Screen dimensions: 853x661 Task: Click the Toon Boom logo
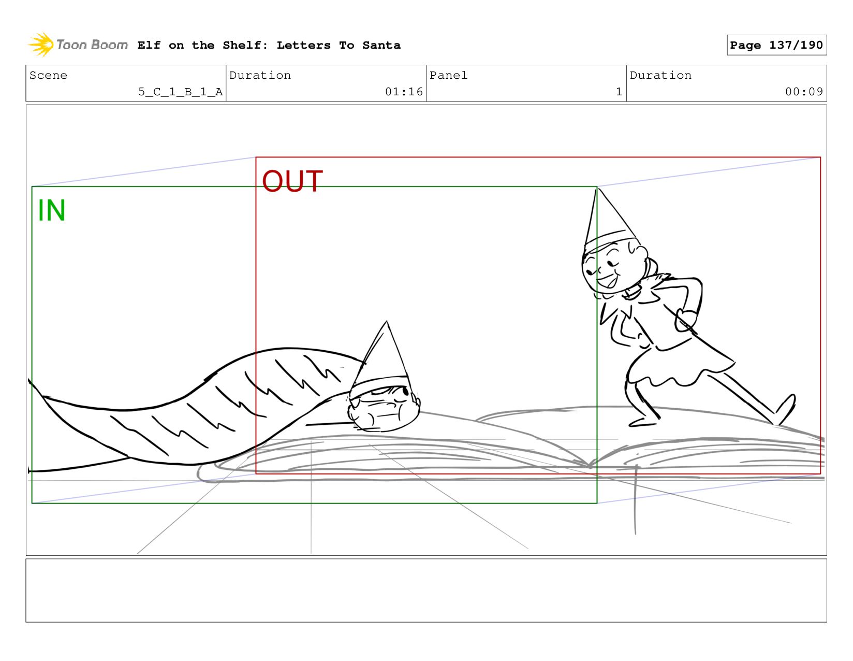[78, 45]
